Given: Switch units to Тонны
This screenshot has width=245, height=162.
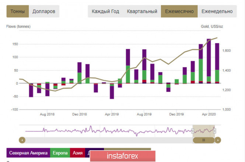Looking at the screenshot, I should 18,11.
